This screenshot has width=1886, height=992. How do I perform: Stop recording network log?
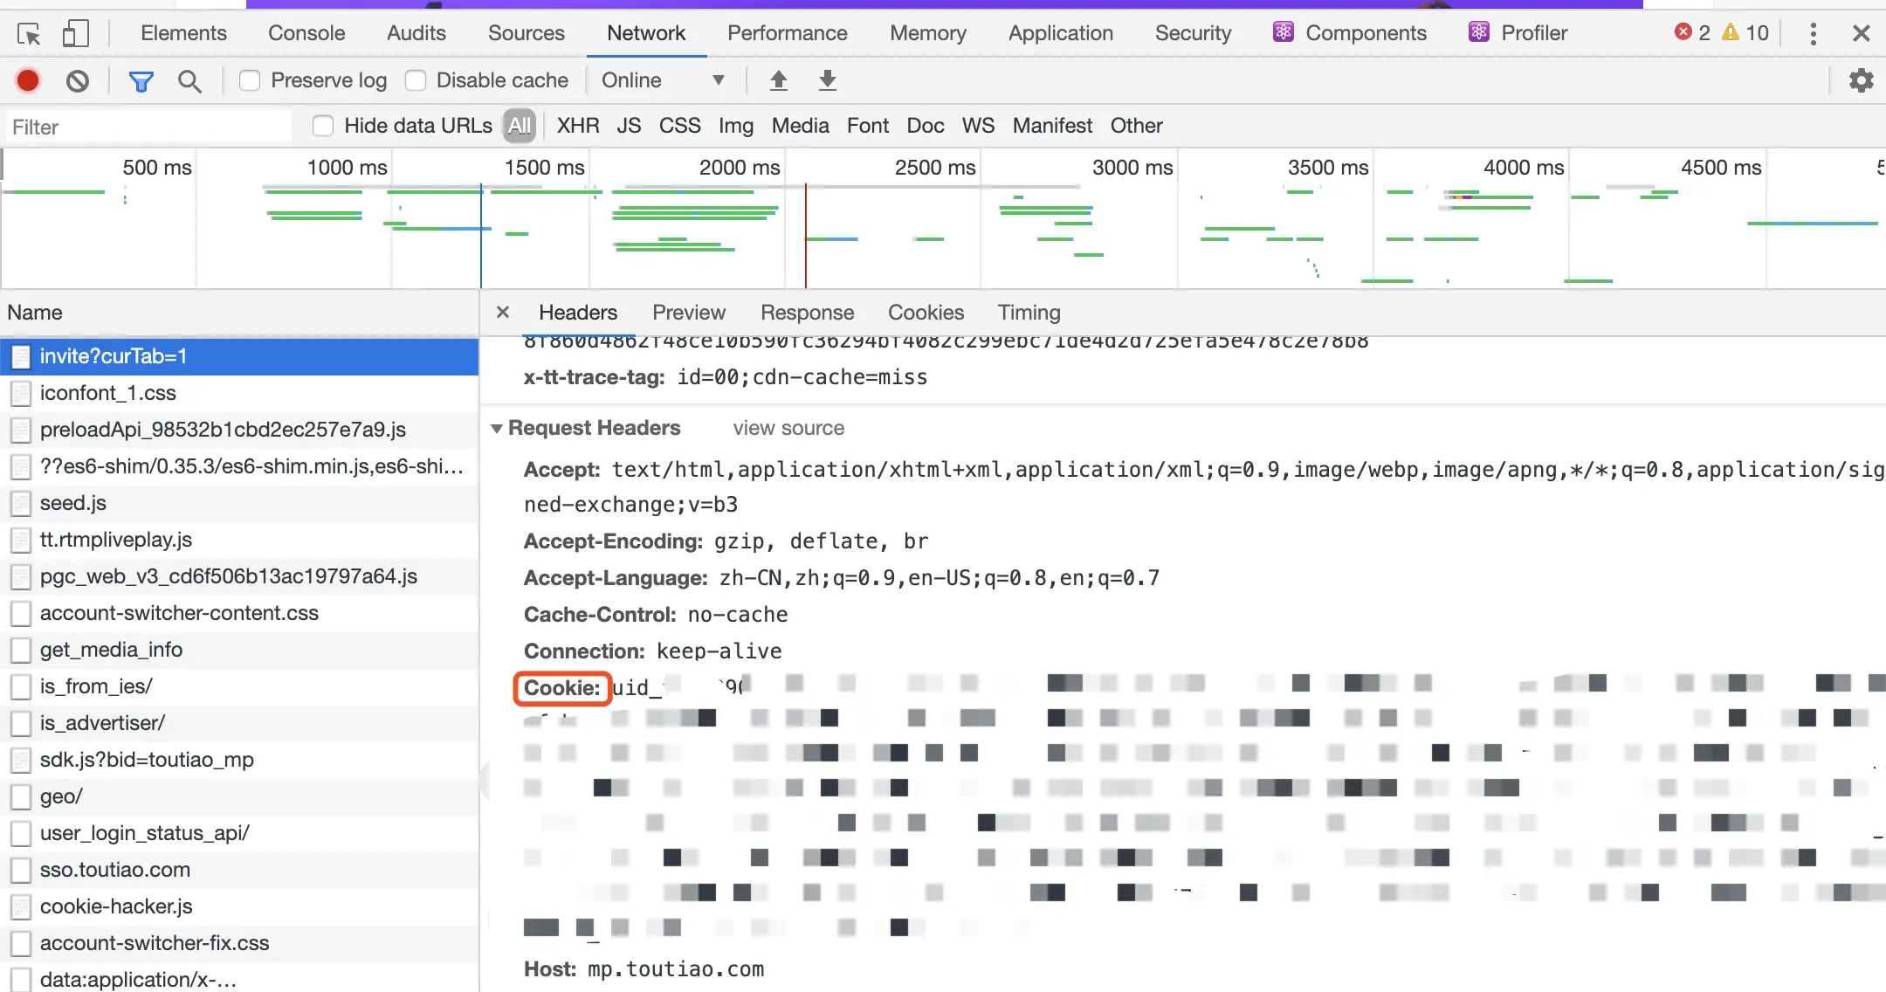coord(28,80)
